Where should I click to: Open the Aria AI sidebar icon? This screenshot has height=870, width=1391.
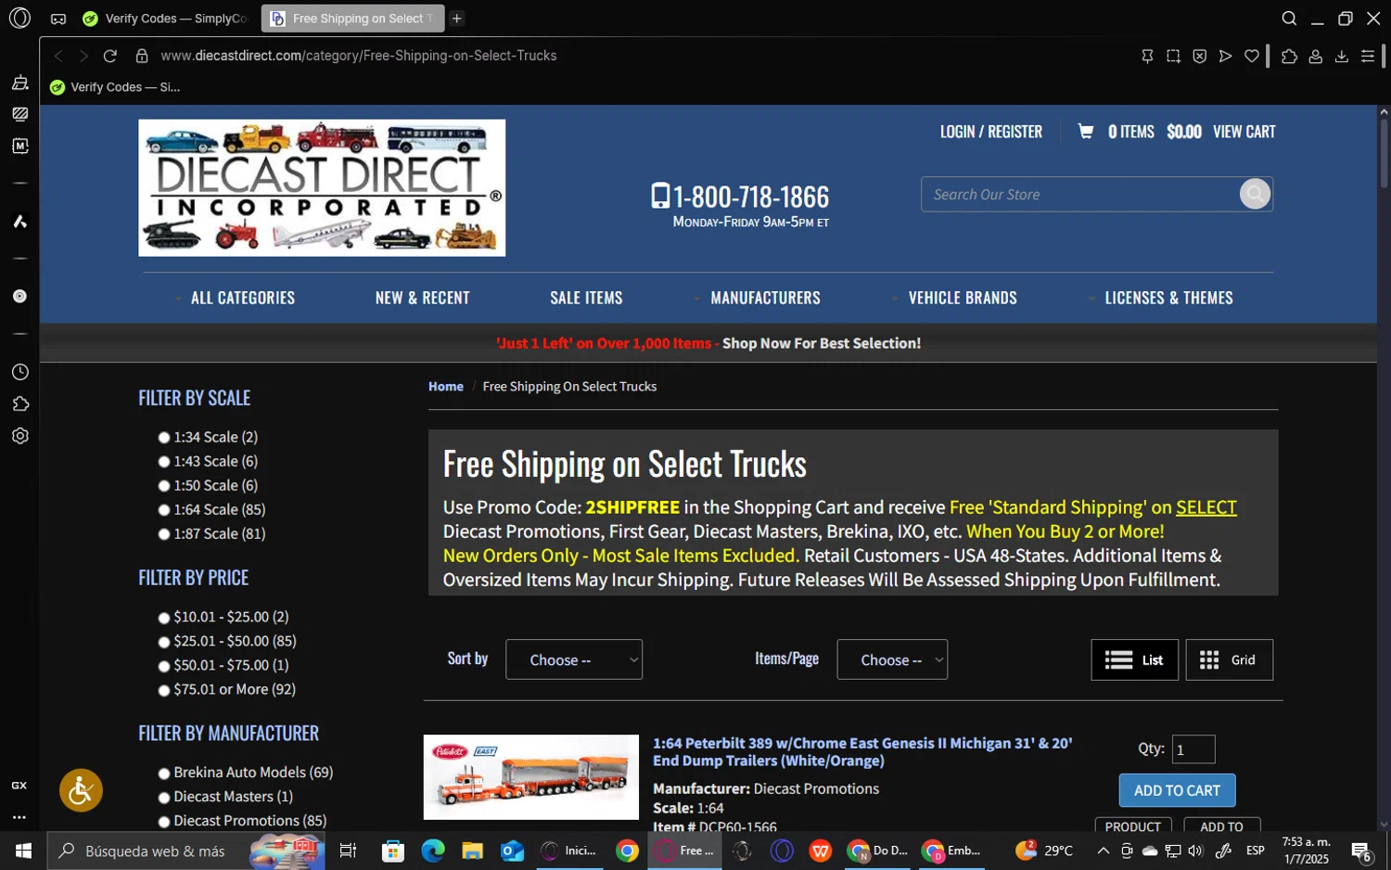click(x=19, y=221)
